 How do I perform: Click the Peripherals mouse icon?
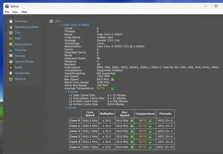tap(11, 73)
